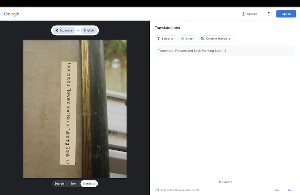Select the Translate mode tab

89,183
